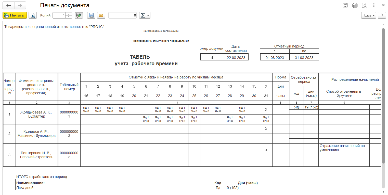Image resolution: width=388 pixels, height=195 pixels.
Task: Click the yellow Печать button
Action: pos(15,15)
